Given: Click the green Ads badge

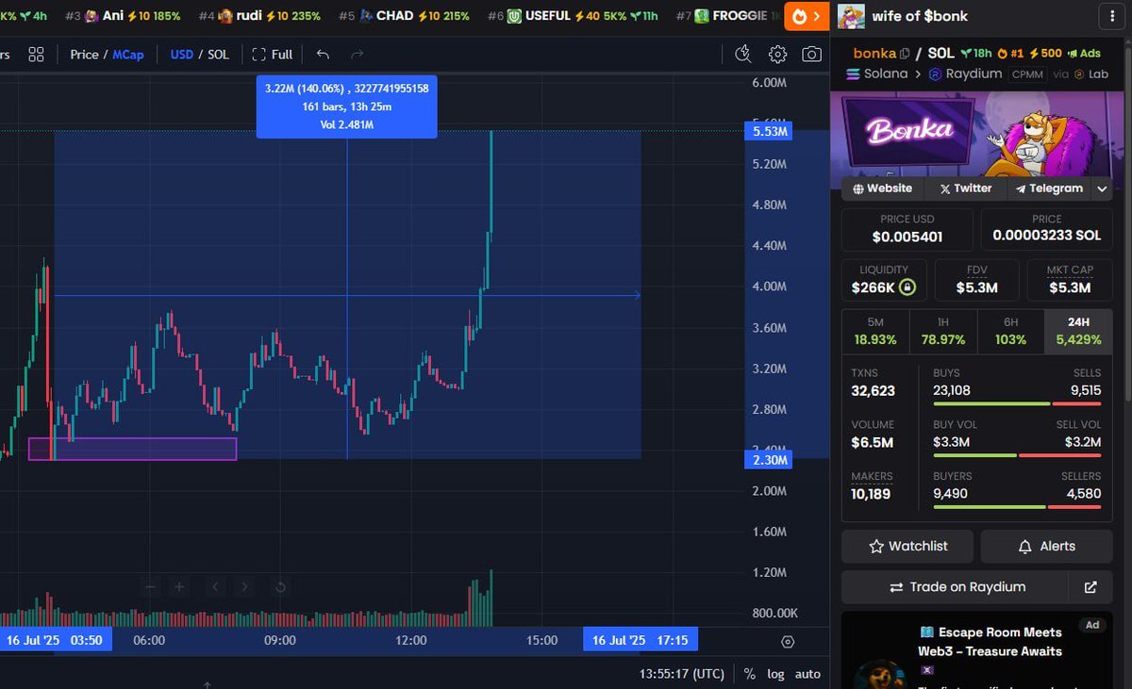Looking at the screenshot, I should pos(1083,54).
